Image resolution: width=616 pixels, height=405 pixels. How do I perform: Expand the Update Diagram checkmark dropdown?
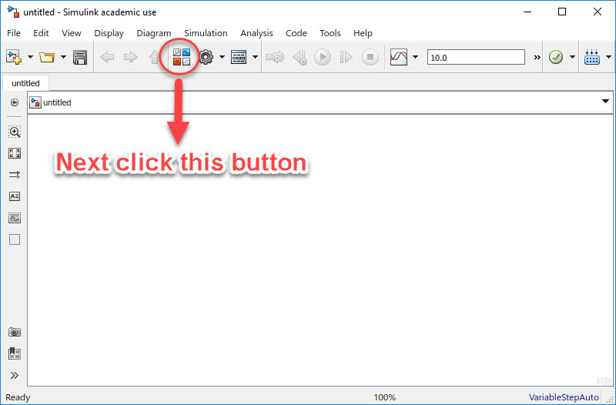coord(572,57)
